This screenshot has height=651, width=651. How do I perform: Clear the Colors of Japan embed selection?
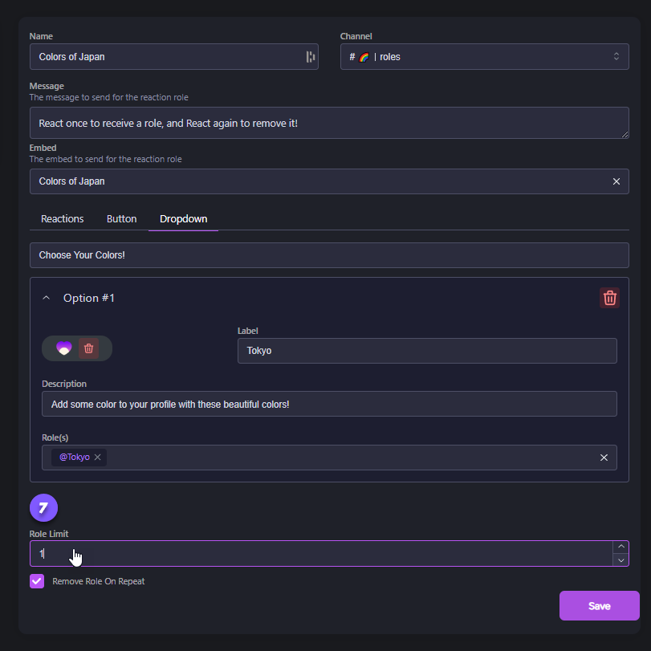coord(616,181)
